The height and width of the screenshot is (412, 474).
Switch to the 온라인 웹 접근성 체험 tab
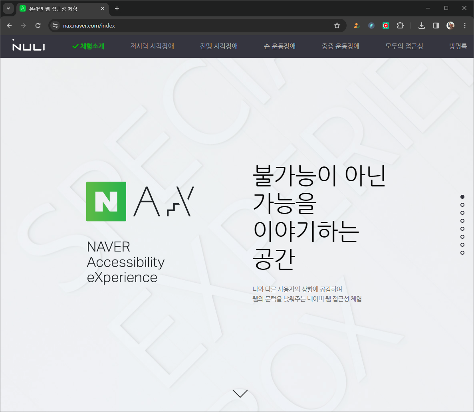click(x=62, y=8)
